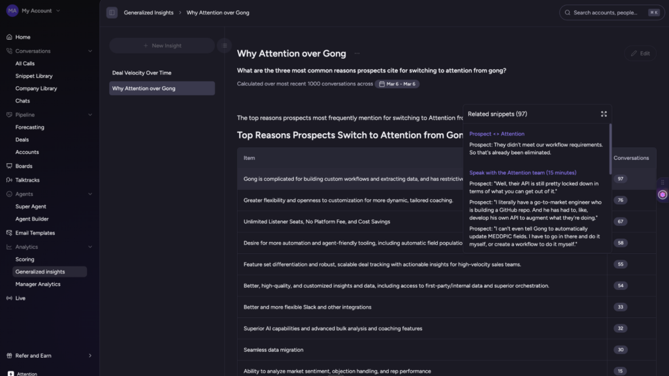Click the 30 conversations badge
Screen dimensions: 669x376
click(620, 350)
